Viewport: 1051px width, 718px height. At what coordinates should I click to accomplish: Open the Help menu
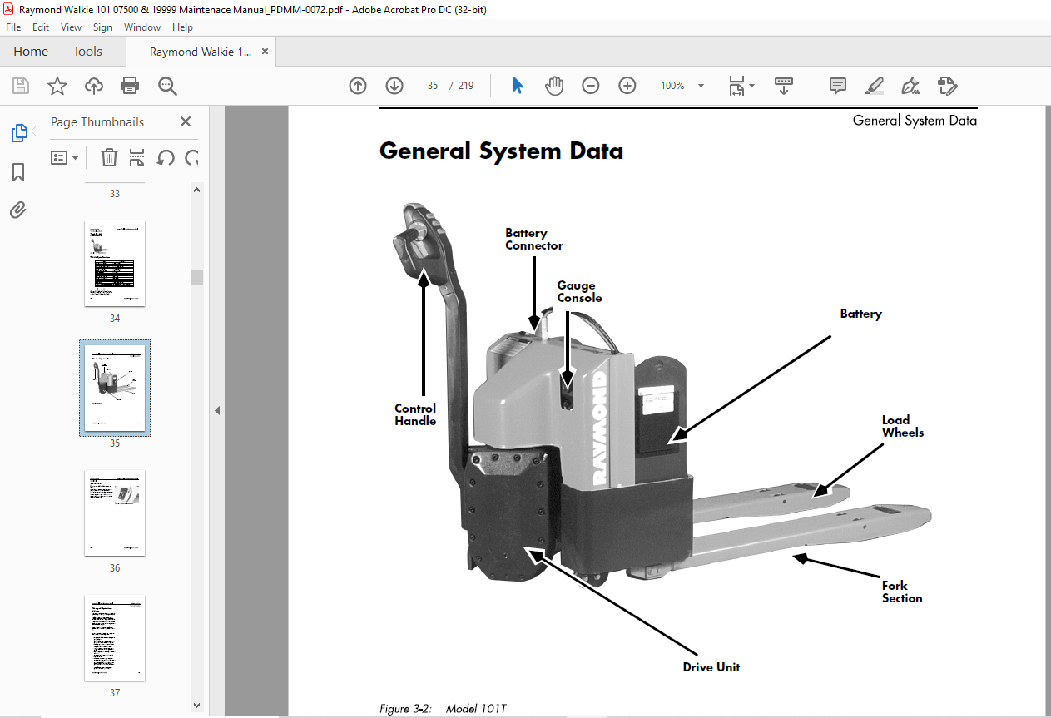(182, 27)
